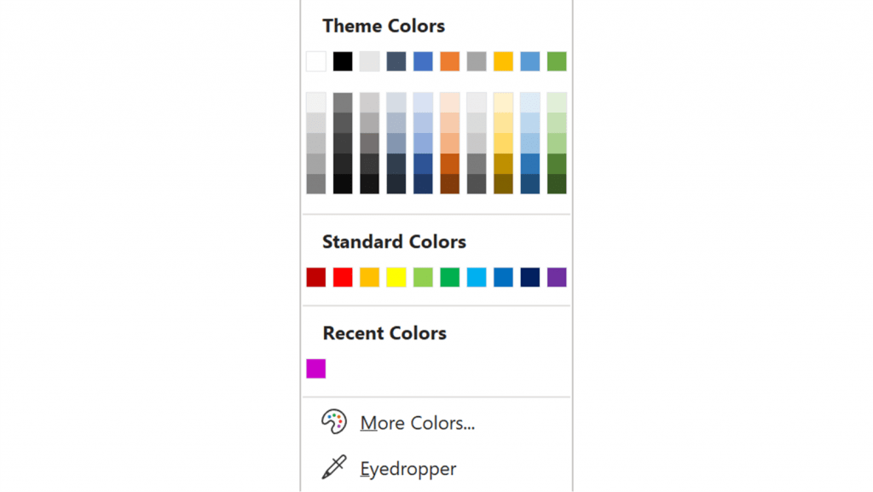Select the green theme color swatch
This screenshot has width=873, height=492.
point(558,61)
